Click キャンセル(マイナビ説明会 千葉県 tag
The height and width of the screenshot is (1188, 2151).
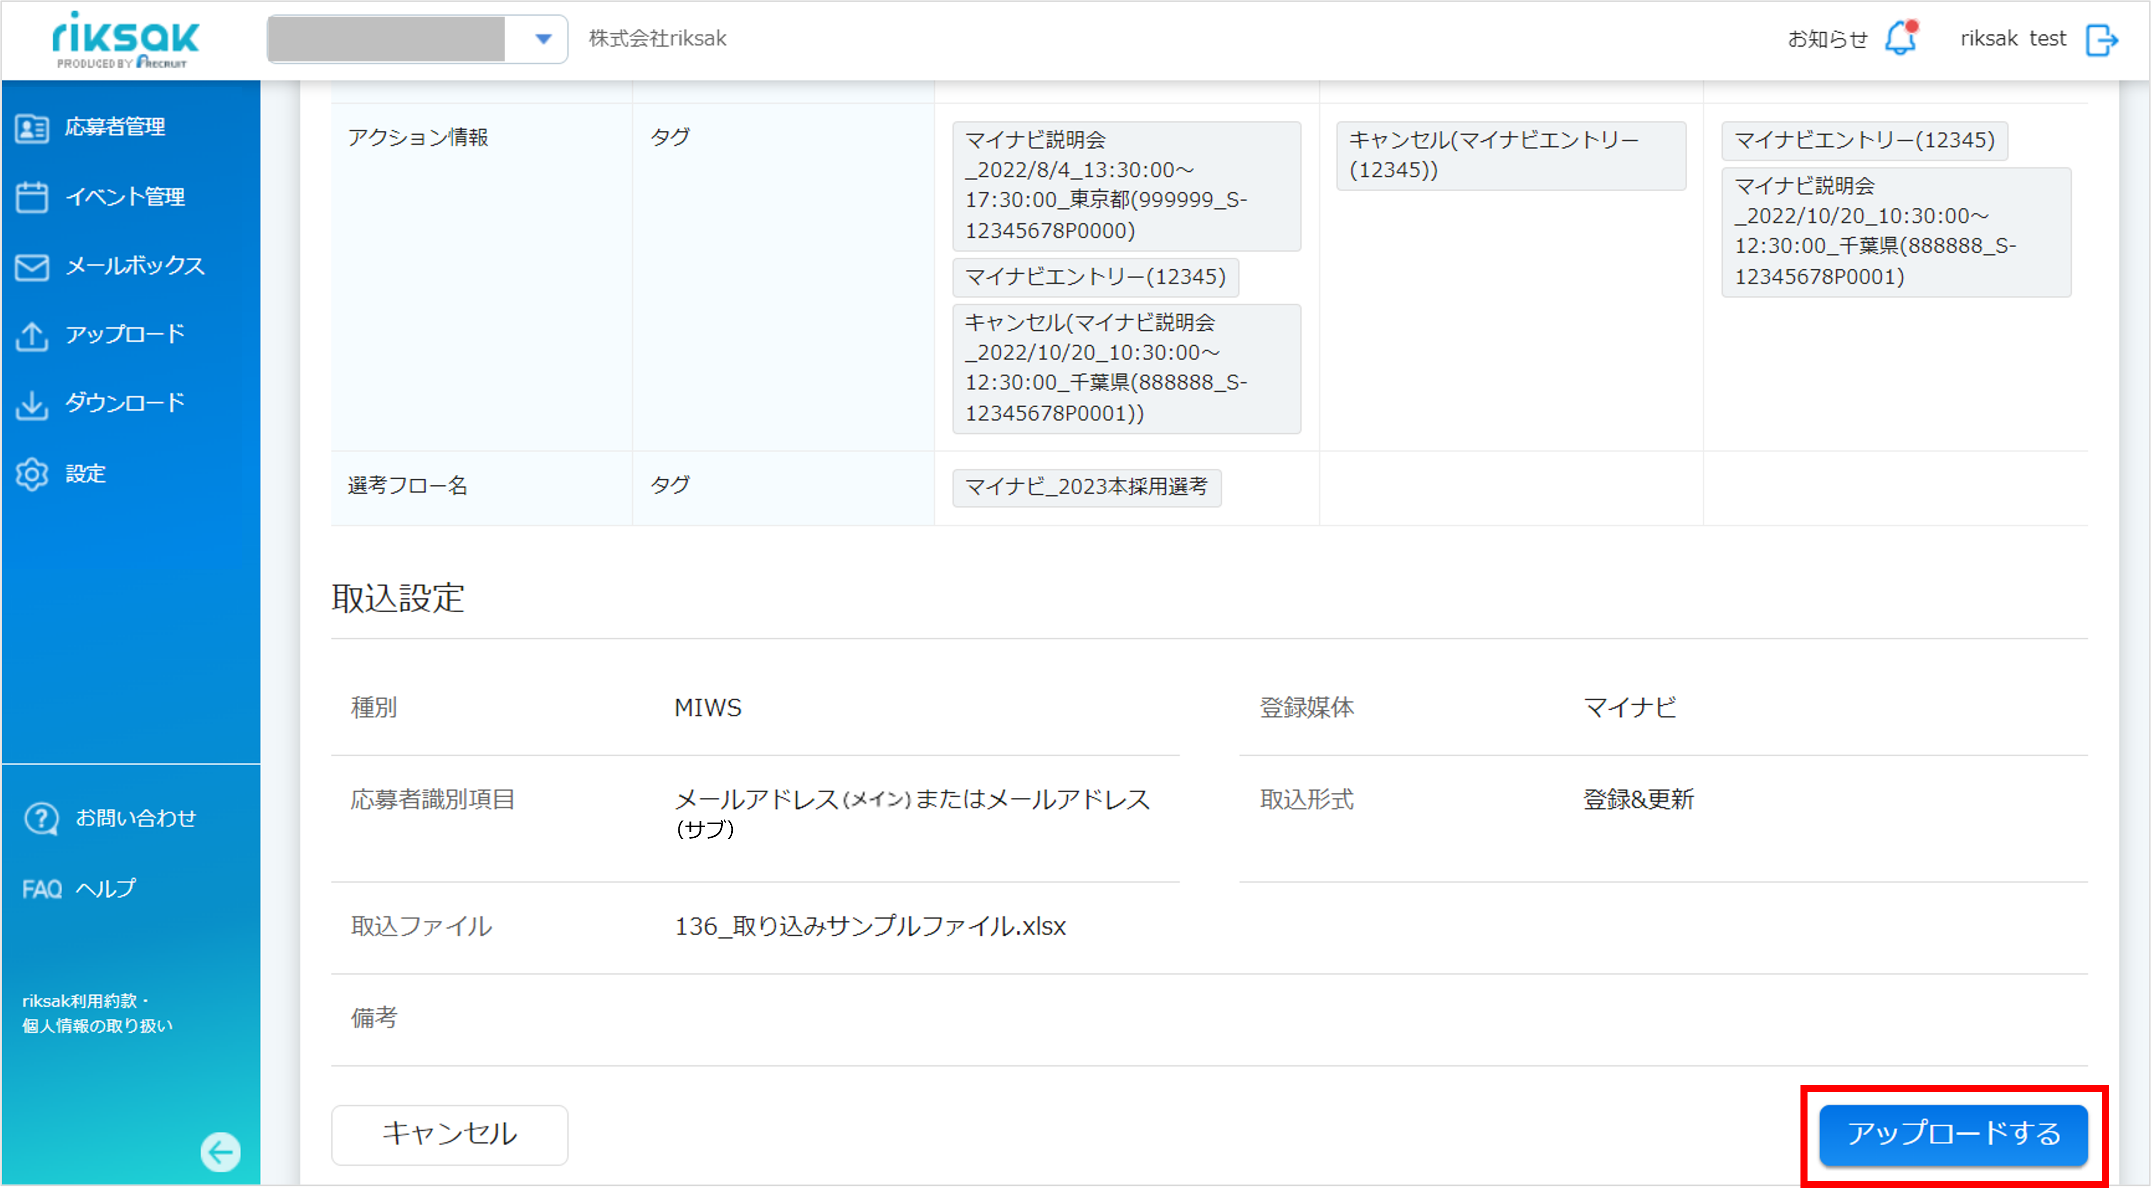pyautogui.click(x=1126, y=369)
